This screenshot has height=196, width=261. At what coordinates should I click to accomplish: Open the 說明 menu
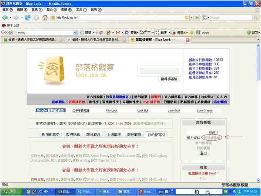click(x=96, y=10)
